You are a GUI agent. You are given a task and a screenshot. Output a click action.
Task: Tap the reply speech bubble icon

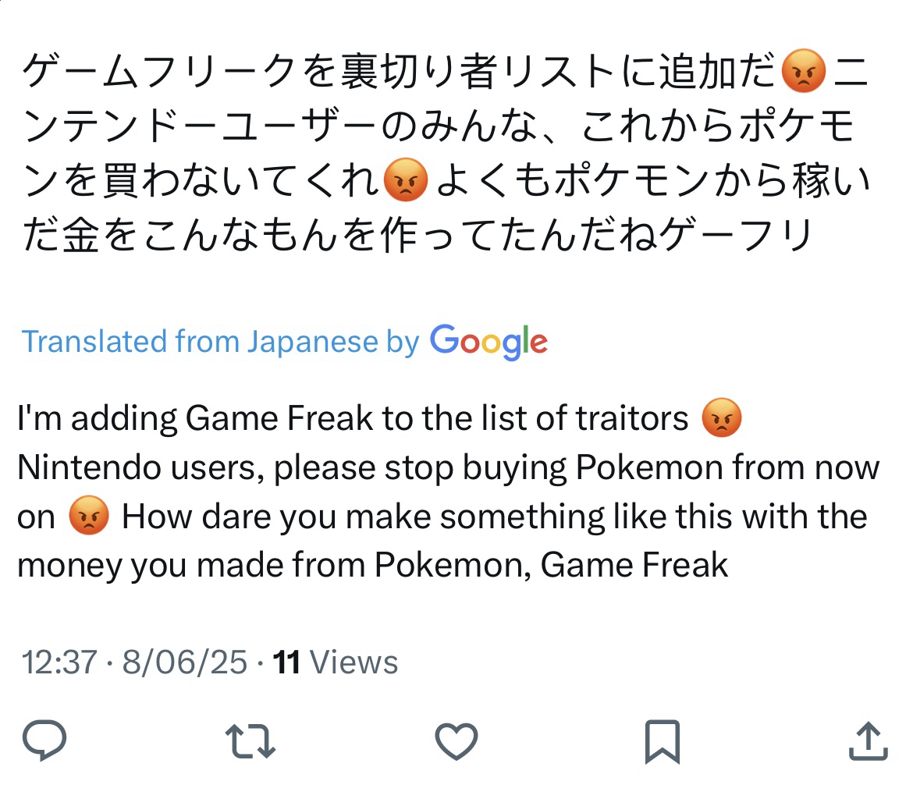point(44,740)
